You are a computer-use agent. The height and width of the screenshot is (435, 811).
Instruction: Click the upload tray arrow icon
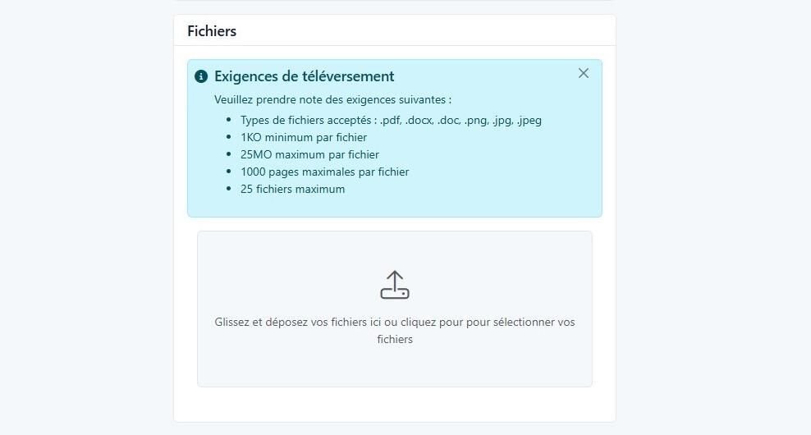click(x=395, y=285)
